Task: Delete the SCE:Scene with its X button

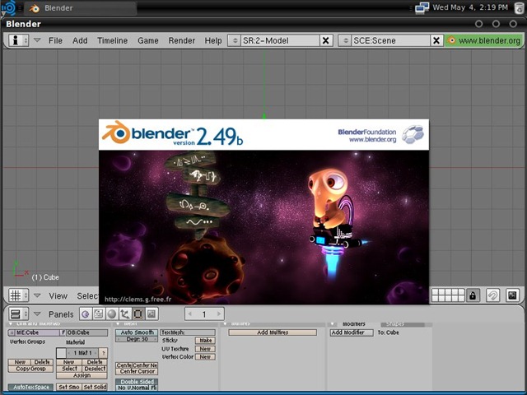Action: coord(436,40)
